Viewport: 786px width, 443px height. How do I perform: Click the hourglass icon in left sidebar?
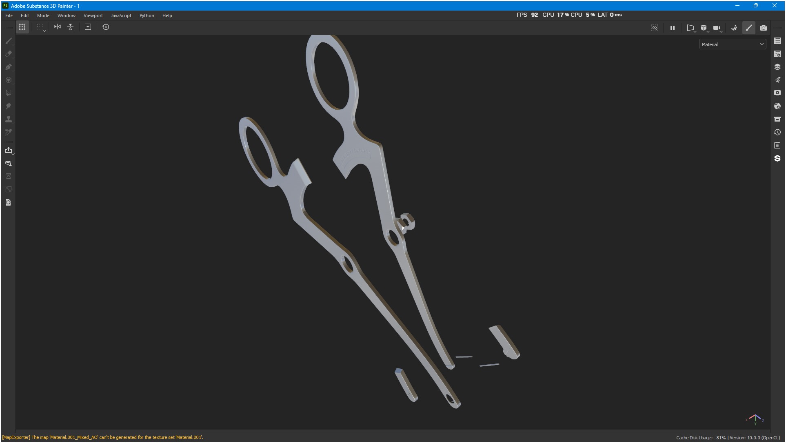point(9,176)
